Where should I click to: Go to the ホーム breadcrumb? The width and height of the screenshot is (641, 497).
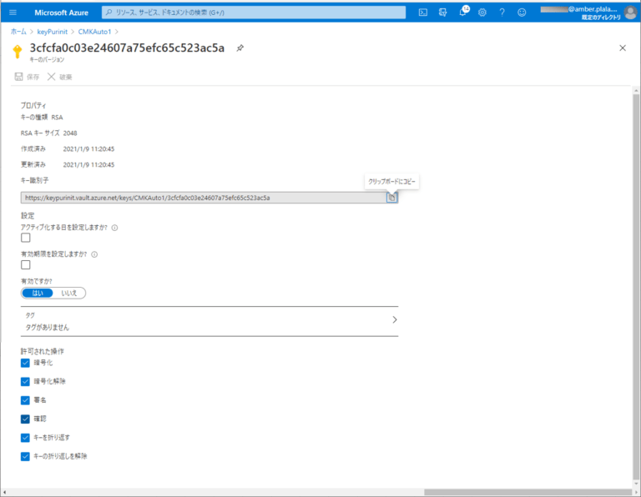[18, 32]
